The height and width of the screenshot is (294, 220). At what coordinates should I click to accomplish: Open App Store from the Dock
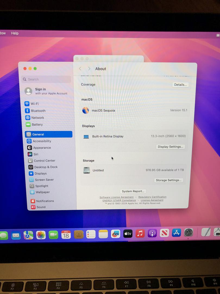tap(176, 233)
